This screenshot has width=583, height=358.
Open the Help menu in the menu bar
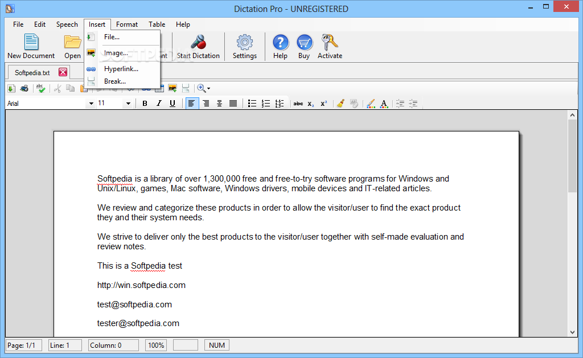pyautogui.click(x=183, y=24)
